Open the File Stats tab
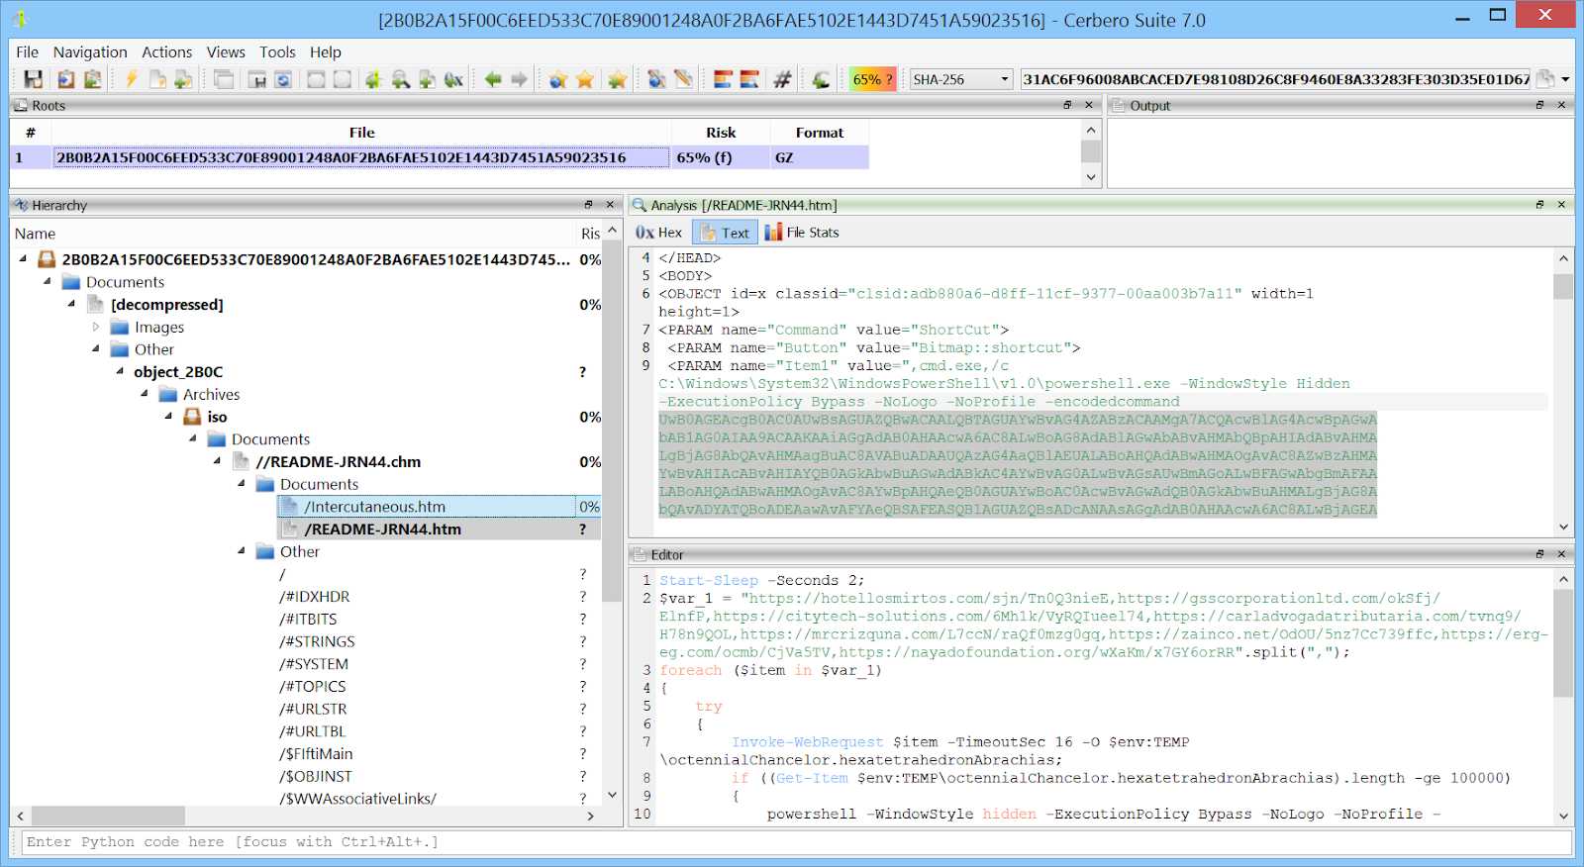This screenshot has width=1584, height=867. click(x=802, y=233)
